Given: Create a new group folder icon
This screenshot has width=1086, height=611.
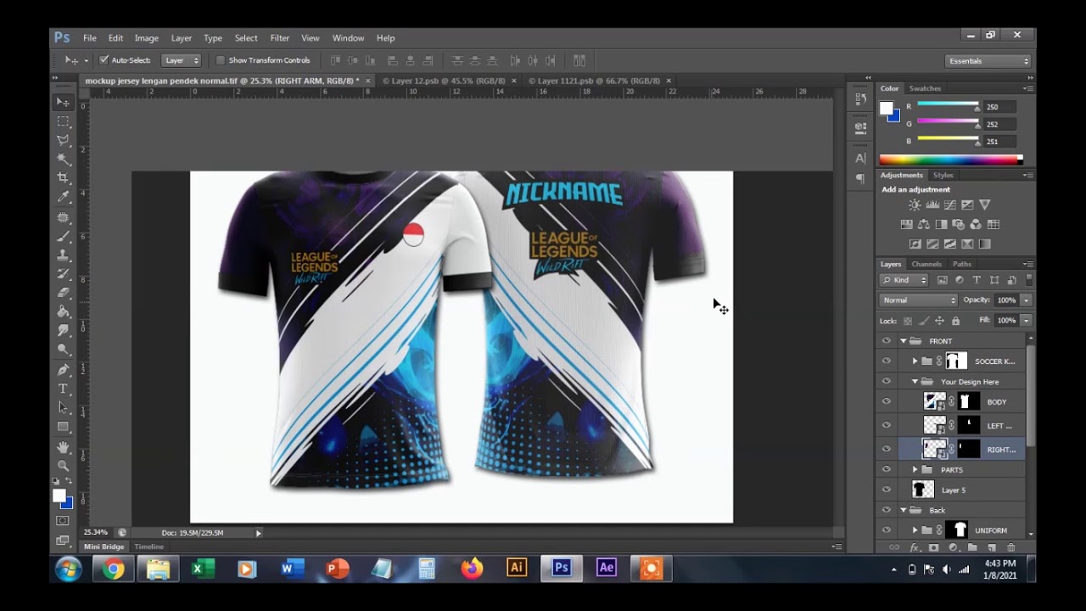Looking at the screenshot, I should [972, 548].
